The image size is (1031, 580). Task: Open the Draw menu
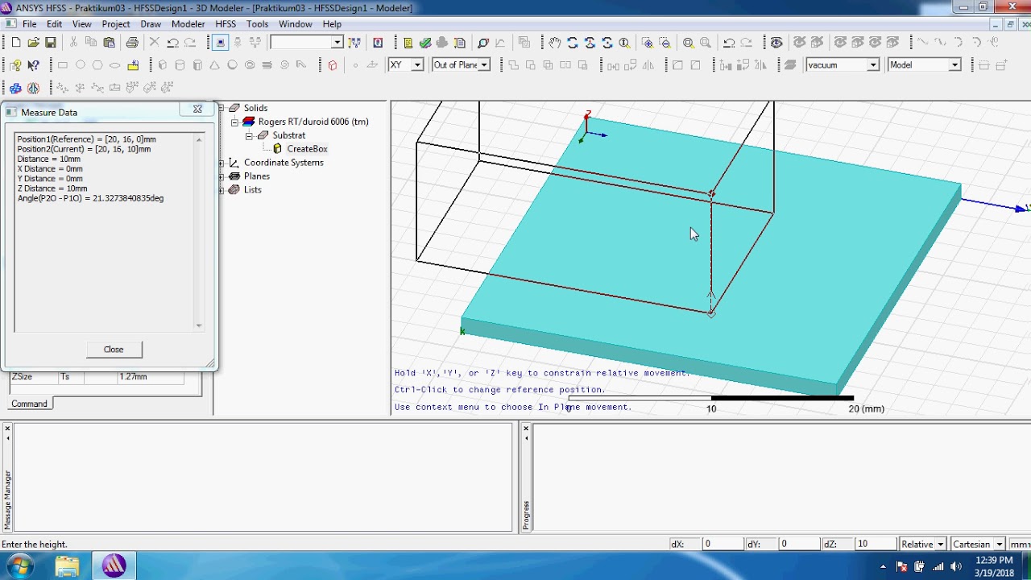point(151,24)
